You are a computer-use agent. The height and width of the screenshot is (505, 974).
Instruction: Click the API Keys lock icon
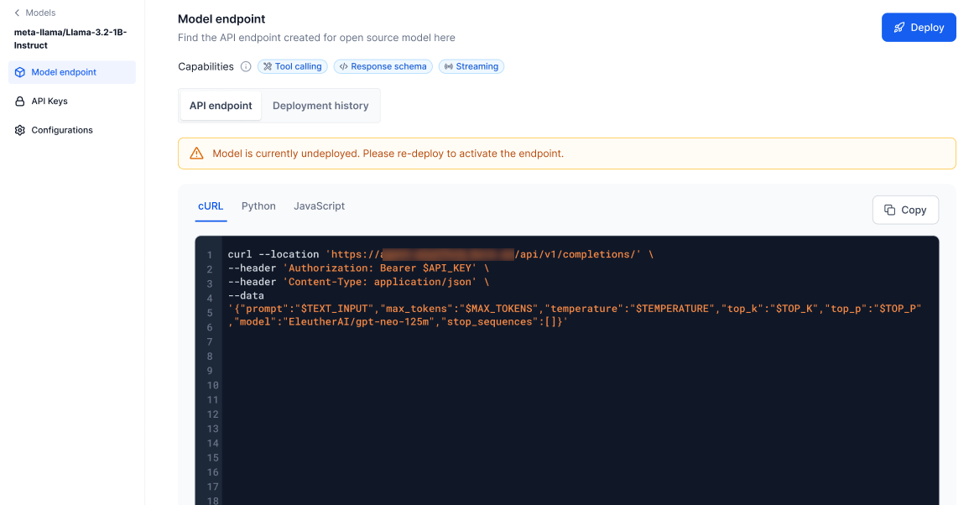[x=20, y=102]
